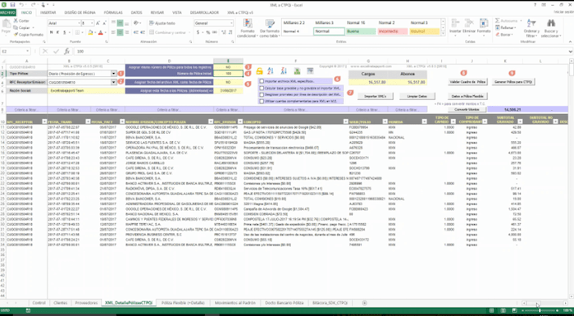Click the Undo arrow in quick access toolbar

click(21, 5)
